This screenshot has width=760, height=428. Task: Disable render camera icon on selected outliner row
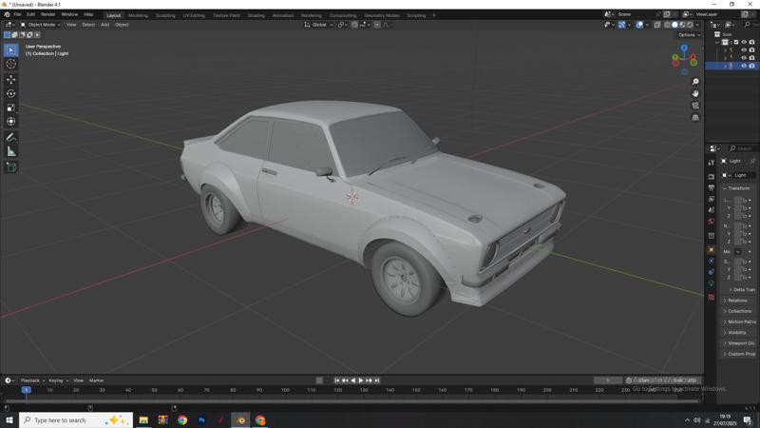pos(751,66)
